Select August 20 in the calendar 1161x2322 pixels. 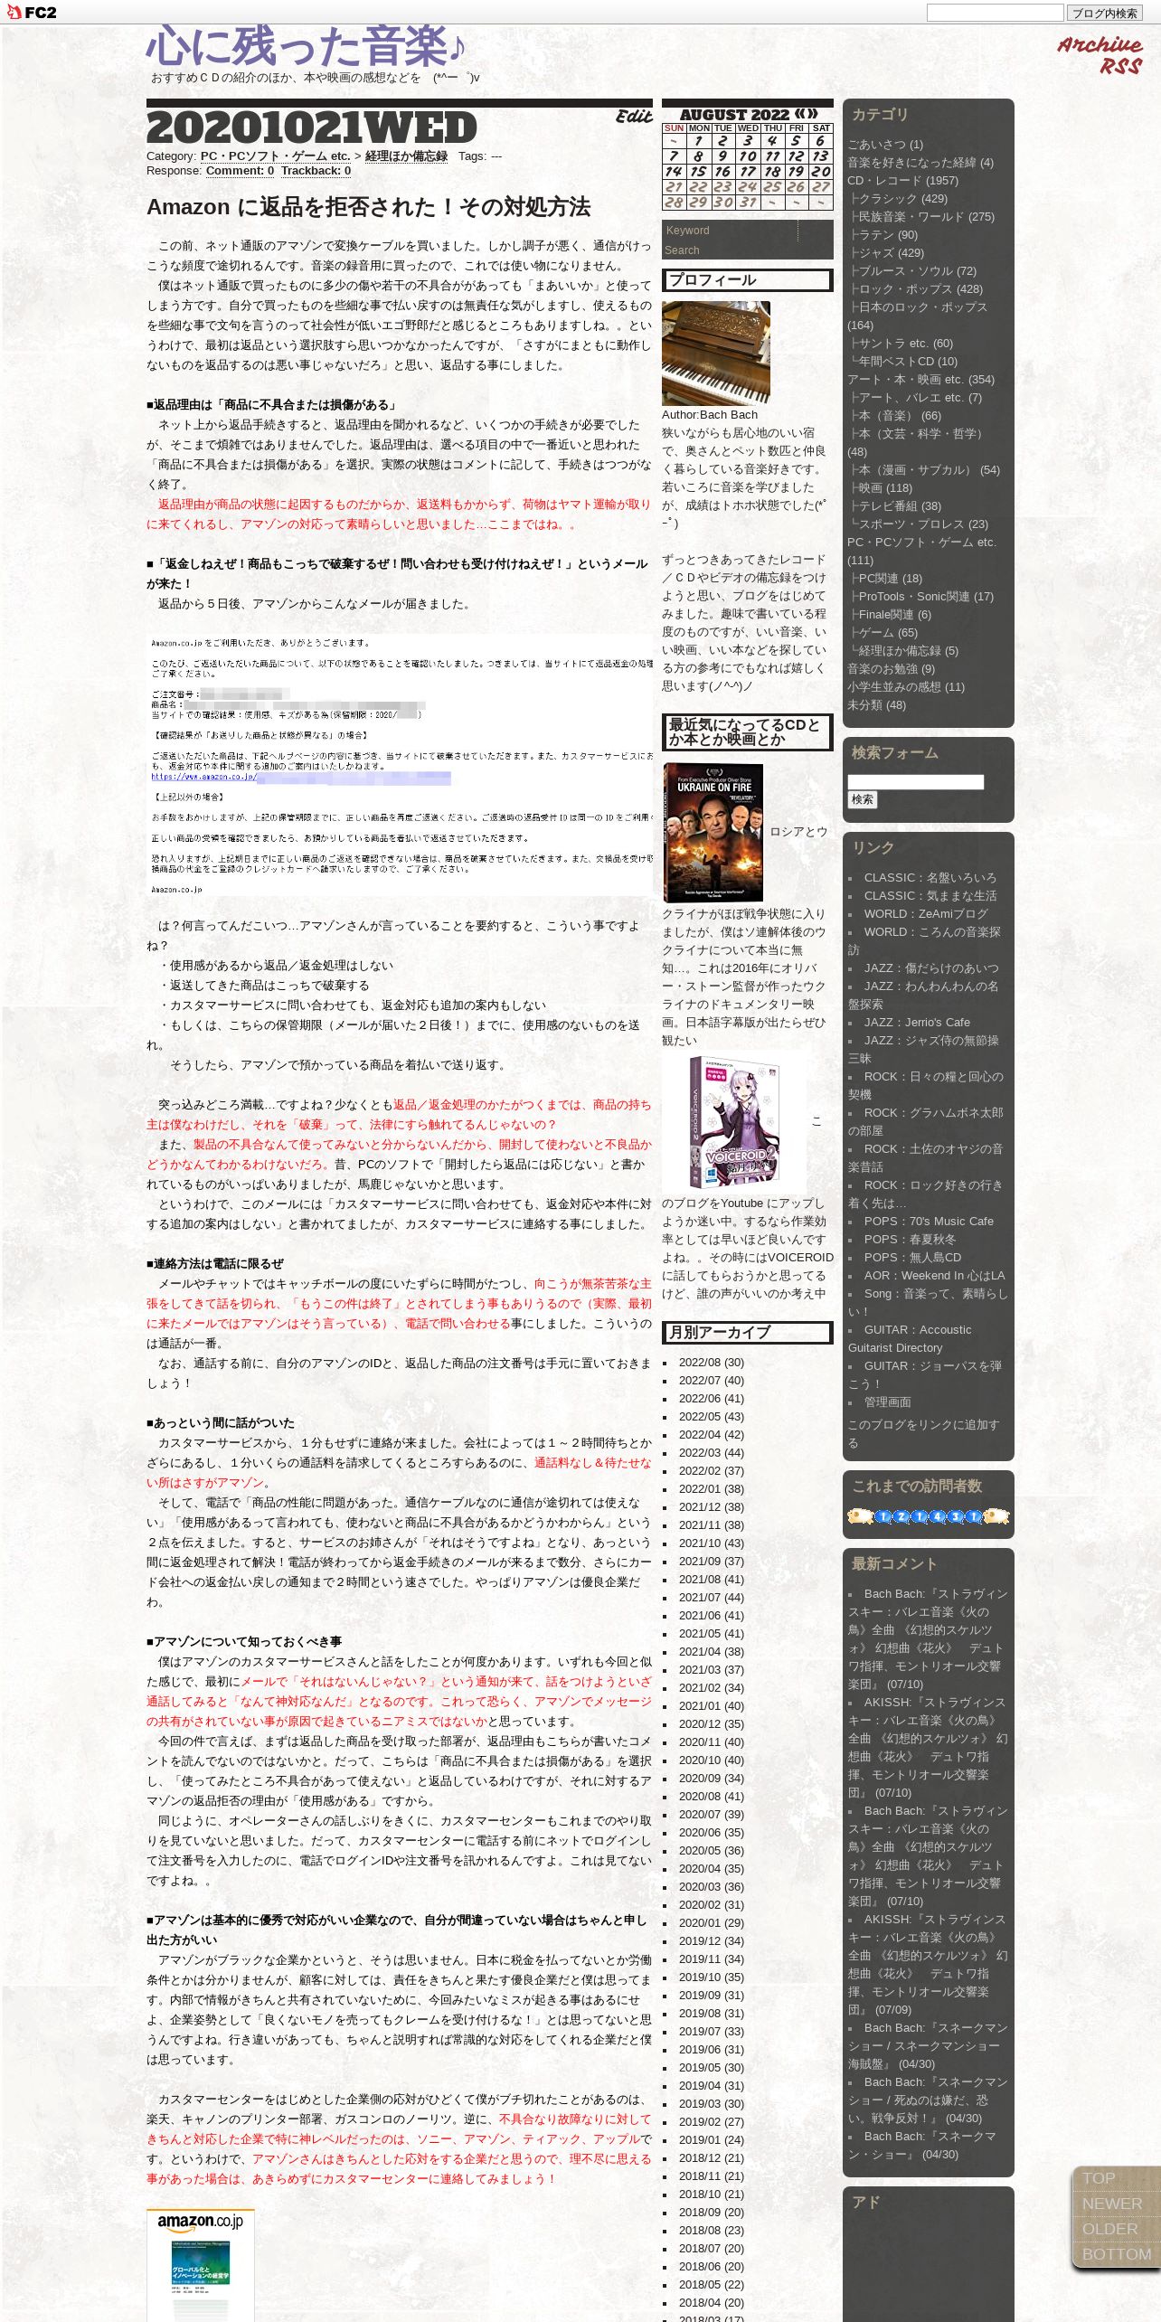coord(820,171)
